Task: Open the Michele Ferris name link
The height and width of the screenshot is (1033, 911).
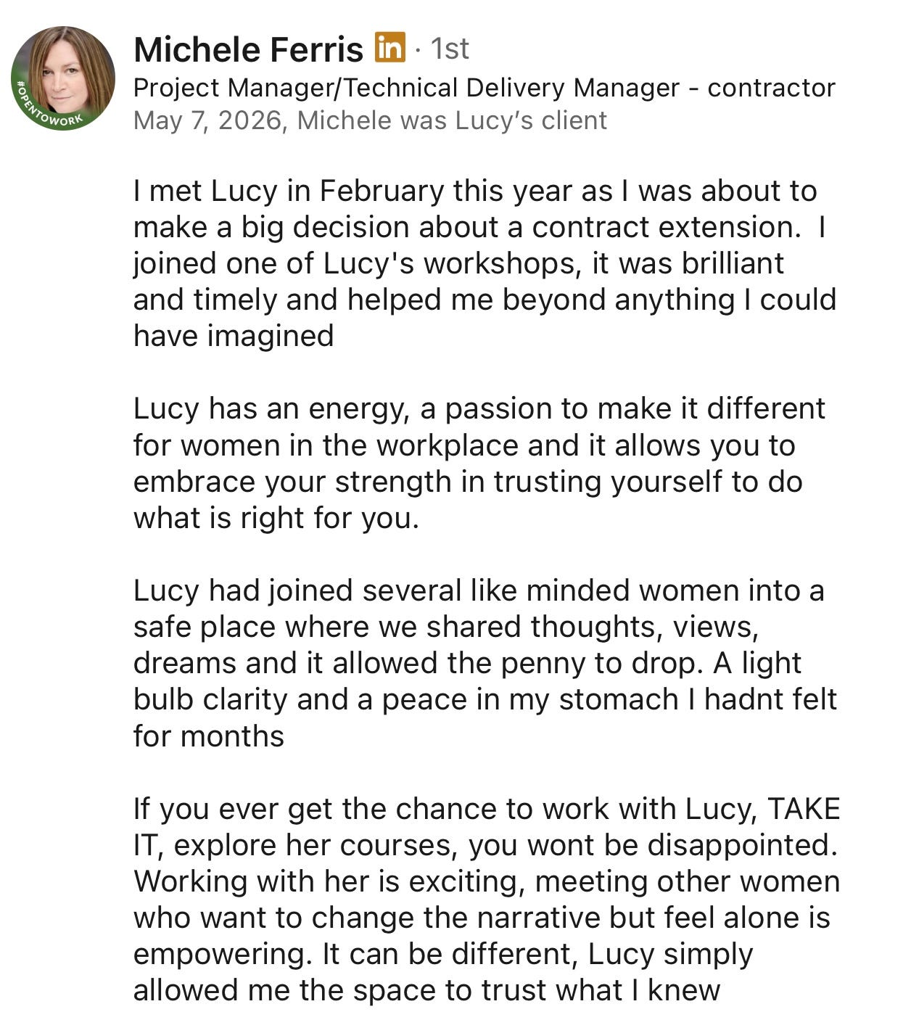Action: coord(248,49)
